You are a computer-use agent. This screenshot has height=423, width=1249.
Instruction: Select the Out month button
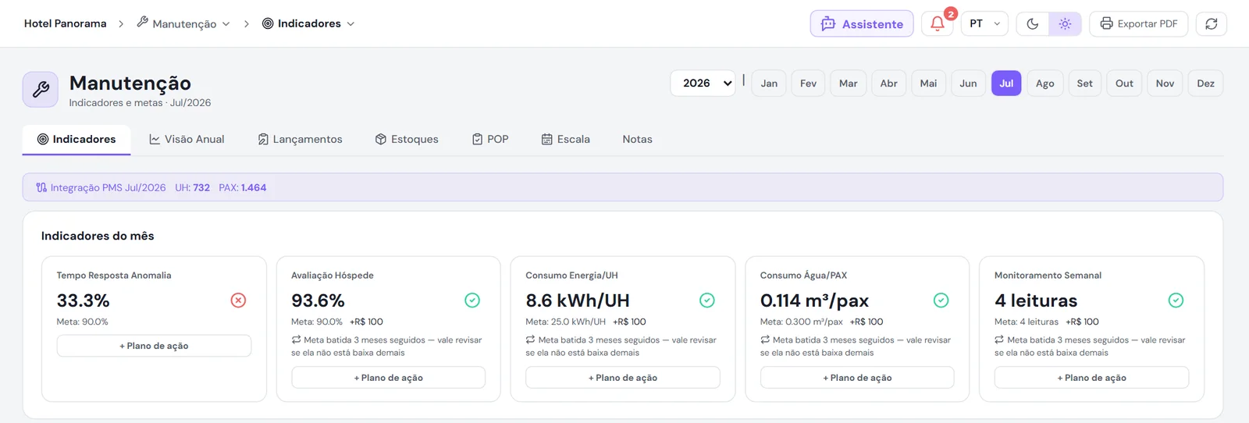point(1124,84)
